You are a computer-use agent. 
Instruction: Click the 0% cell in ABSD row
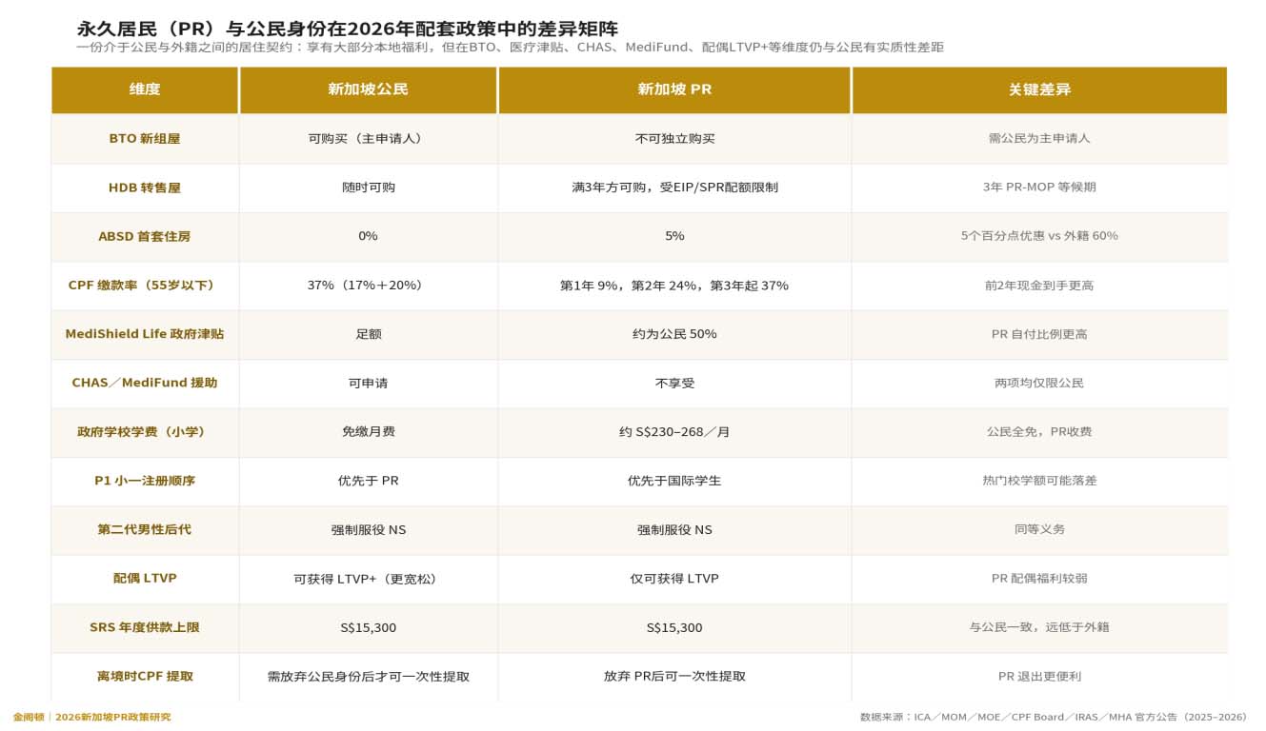tap(368, 236)
